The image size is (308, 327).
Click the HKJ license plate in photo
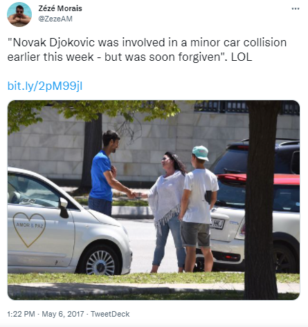217,223
